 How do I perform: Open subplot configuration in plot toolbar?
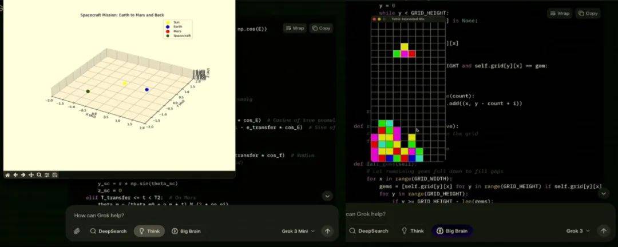47,175
